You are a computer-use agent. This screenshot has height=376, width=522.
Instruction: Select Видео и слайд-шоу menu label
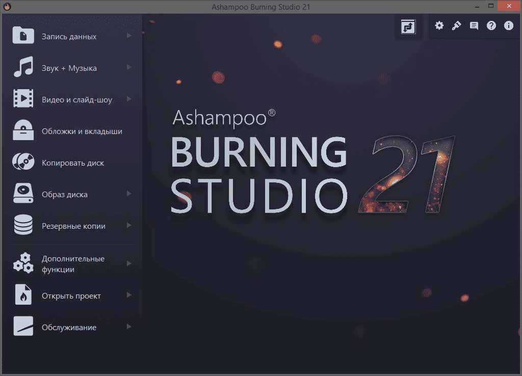(77, 100)
